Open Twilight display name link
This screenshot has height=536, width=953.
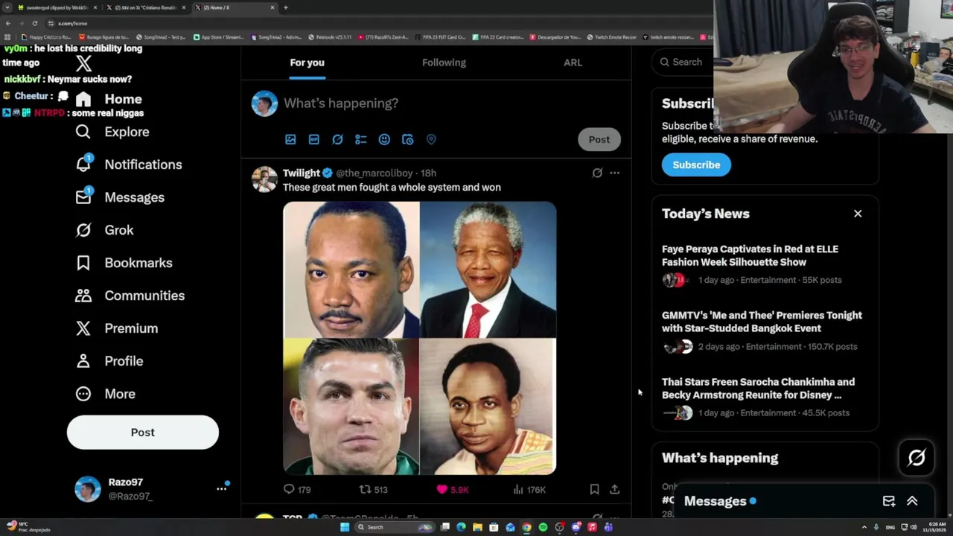(302, 173)
